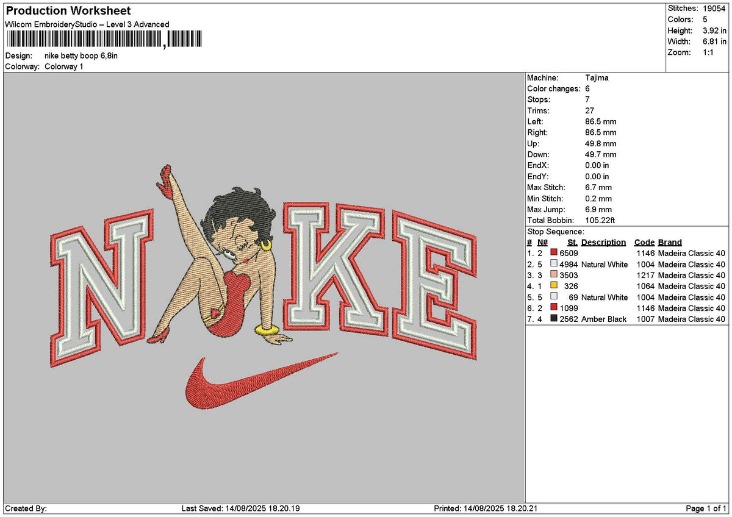
Task: Click the 'Code' column header
Action: (644, 242)
